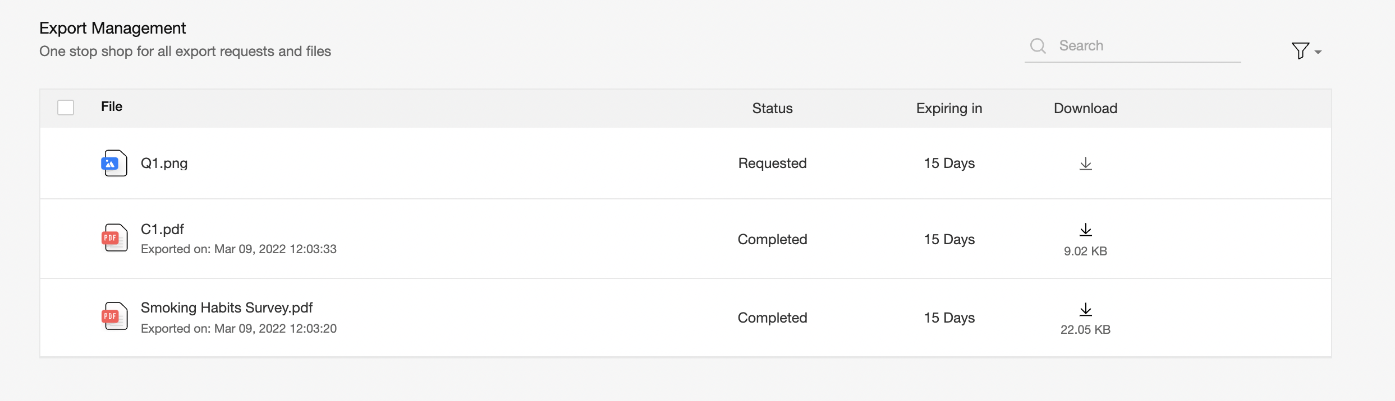Viewport: 1395px width, 401px height.
Task: Open the Q1.png file name
Action: pos(164,163)
